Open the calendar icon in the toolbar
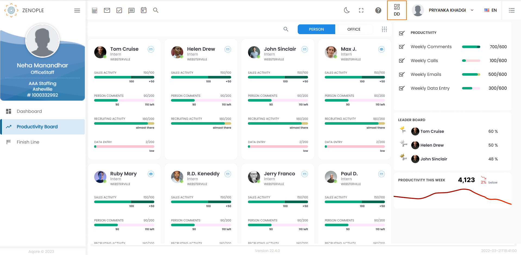The width and height of the screenshot is (521, 255). (x=143, y=10)
